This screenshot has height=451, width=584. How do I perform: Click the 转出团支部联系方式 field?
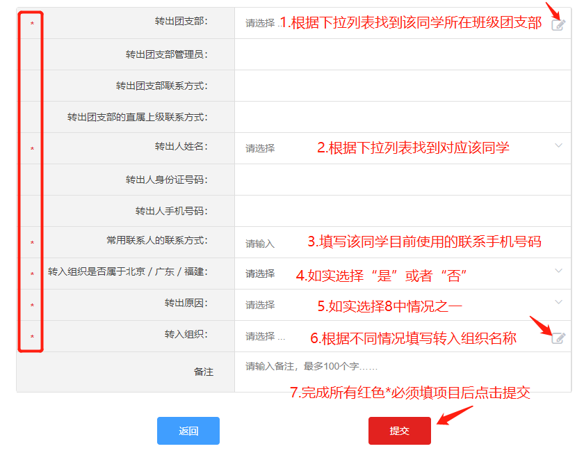tap(403, 86)
